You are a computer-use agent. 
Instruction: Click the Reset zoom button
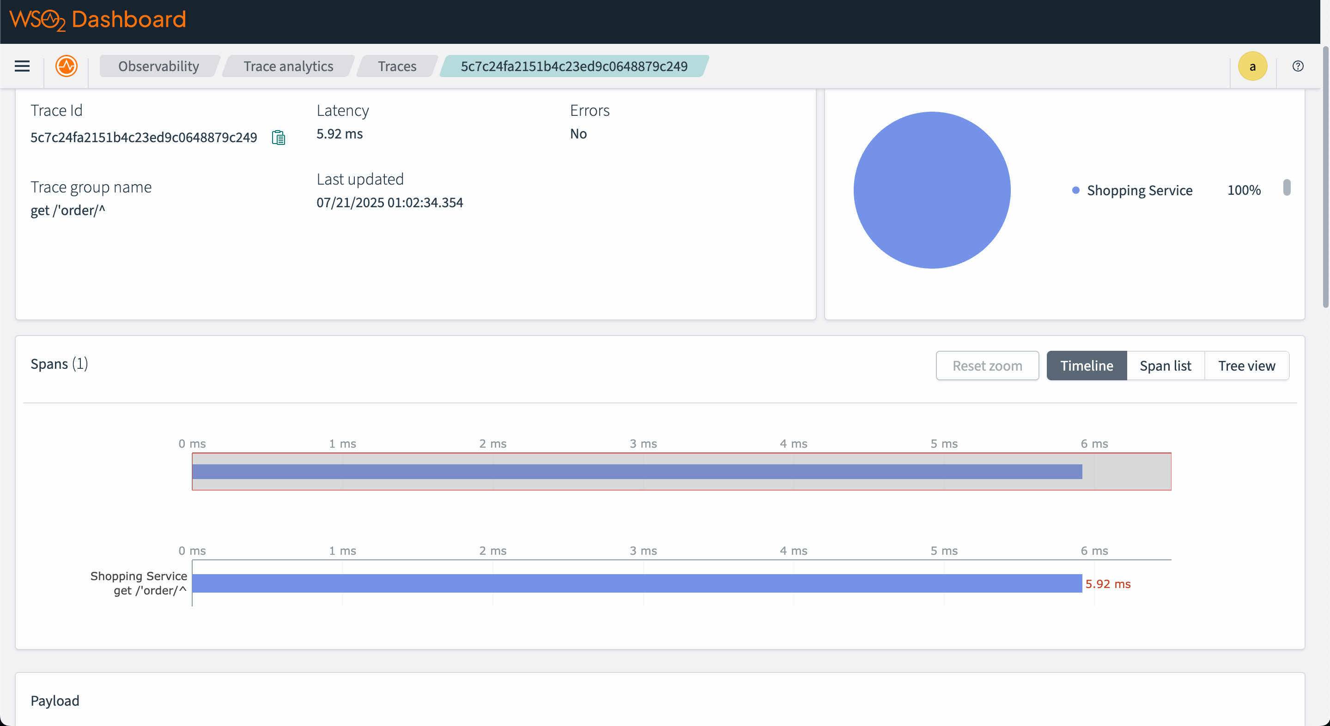(987, 366)
